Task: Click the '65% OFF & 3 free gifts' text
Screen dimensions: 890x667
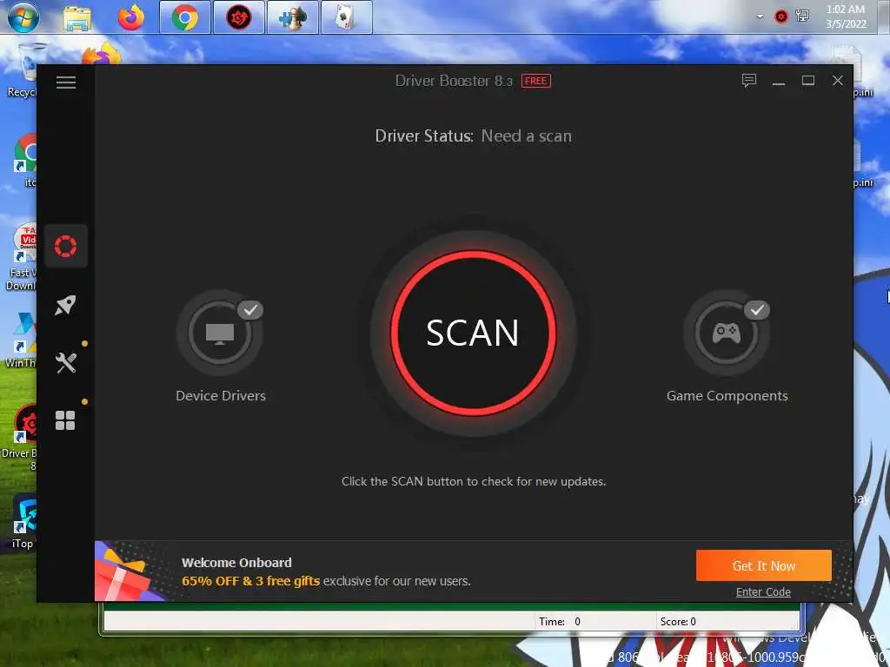Action: [x=250, y=581]
